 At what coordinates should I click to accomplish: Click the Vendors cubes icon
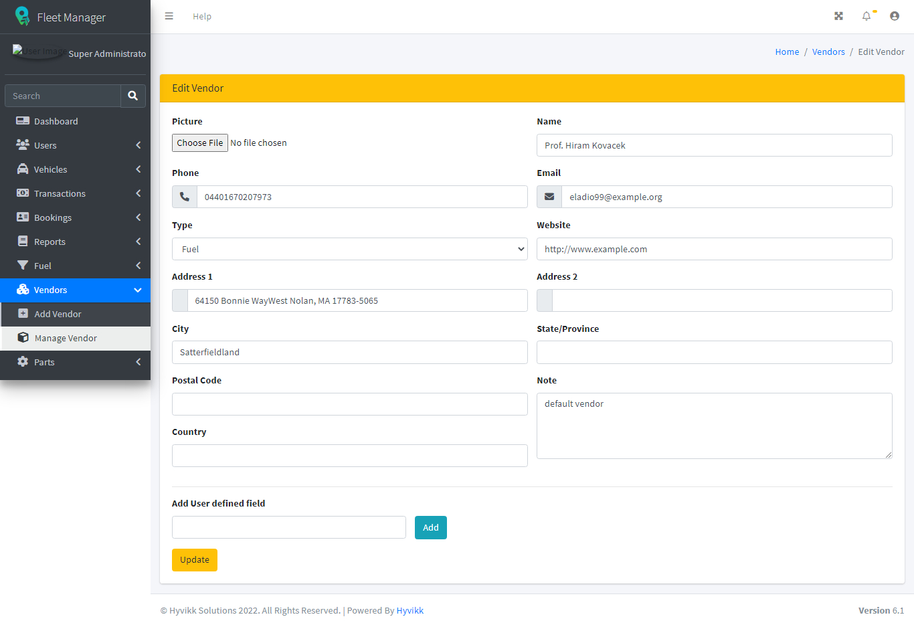click(x=23, y=290)
